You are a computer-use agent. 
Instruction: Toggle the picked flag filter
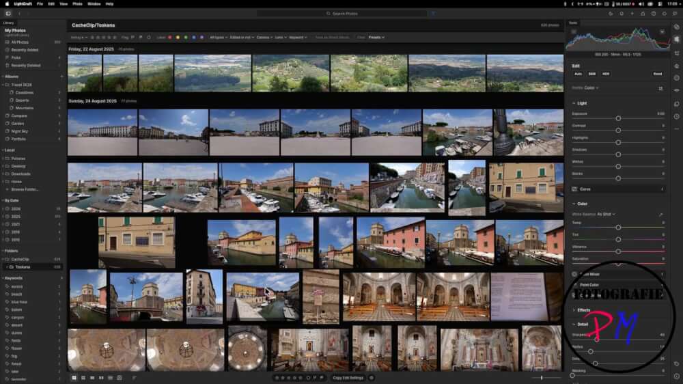point(133,38)
